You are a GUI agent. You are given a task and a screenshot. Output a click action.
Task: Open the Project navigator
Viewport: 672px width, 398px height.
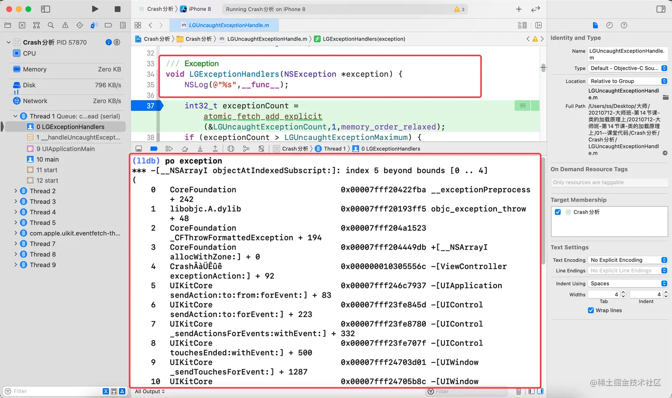click(x=8, y=25)
